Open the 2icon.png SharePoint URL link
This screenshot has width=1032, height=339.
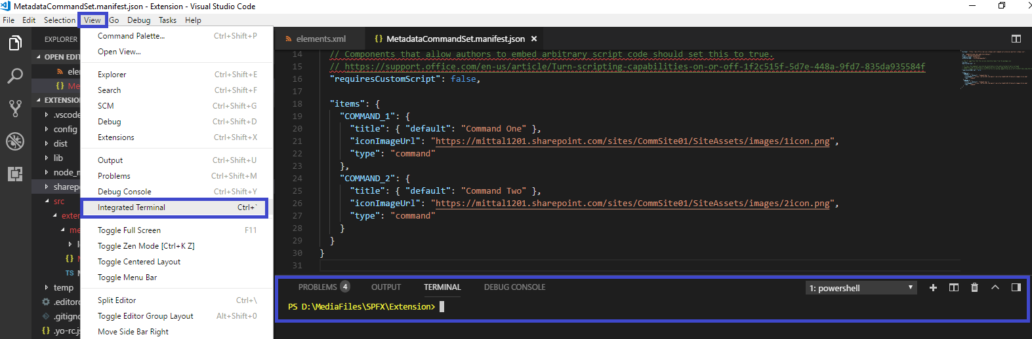[632, 204]
